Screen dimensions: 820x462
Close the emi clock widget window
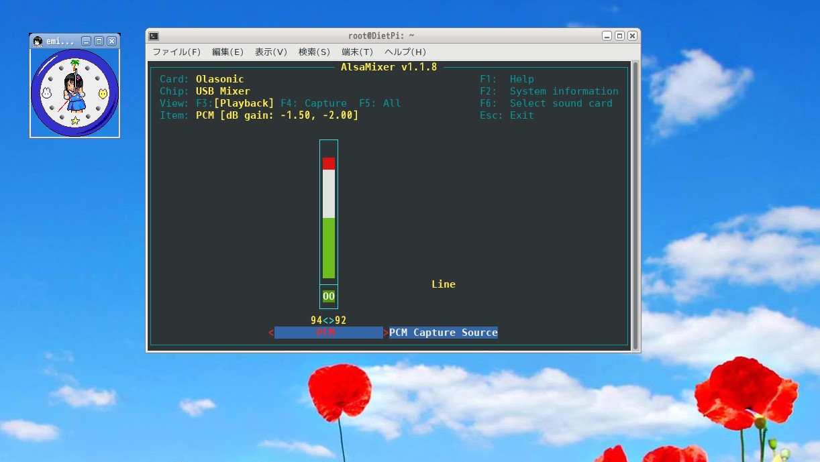(111, 42)
